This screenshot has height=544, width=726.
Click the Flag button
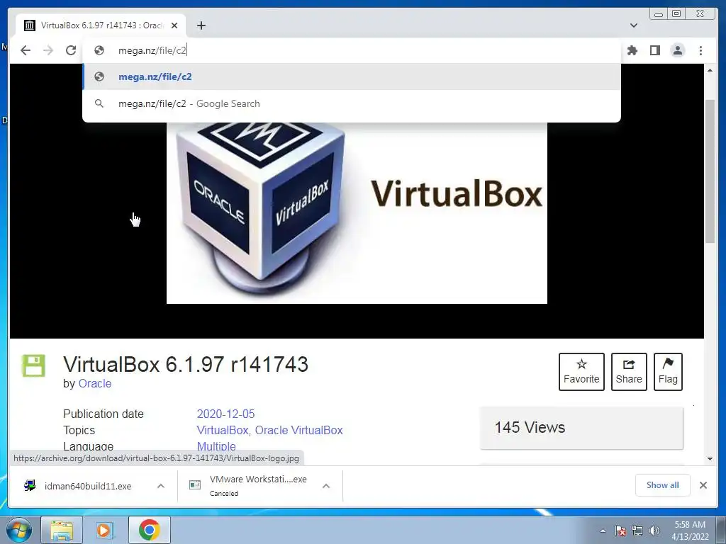[668, 372]
